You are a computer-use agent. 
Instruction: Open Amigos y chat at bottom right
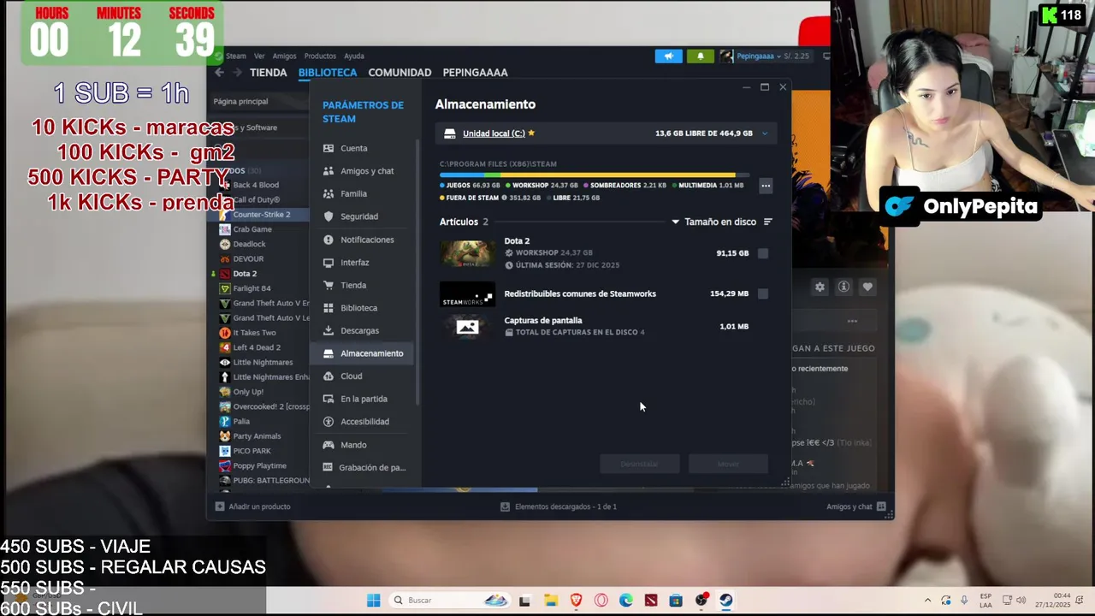point(855,506)
